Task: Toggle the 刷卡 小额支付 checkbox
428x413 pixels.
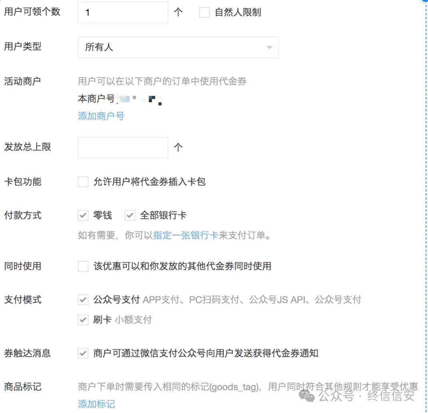Action: [x=83, y=320]
